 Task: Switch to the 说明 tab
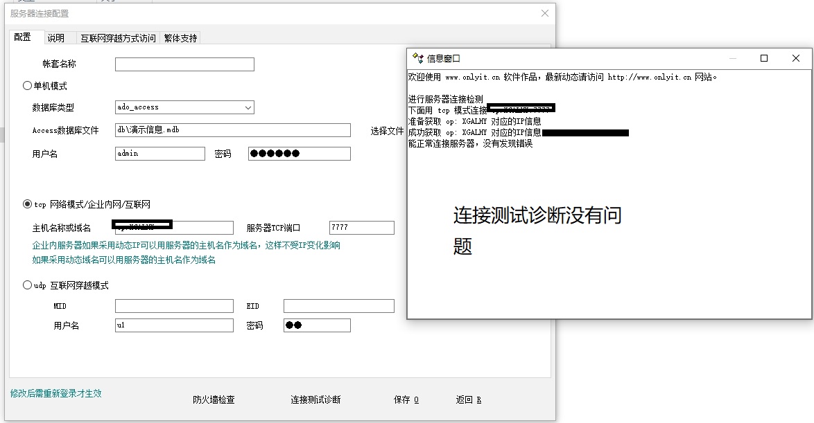[x=56, y=38]
